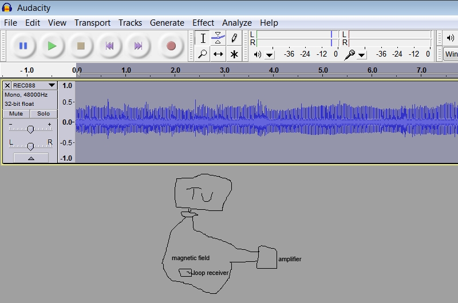Click the Stop button

pos(81,46)
